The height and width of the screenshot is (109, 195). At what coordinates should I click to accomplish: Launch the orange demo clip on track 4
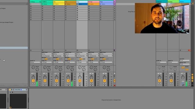click(x=66, y=4)
